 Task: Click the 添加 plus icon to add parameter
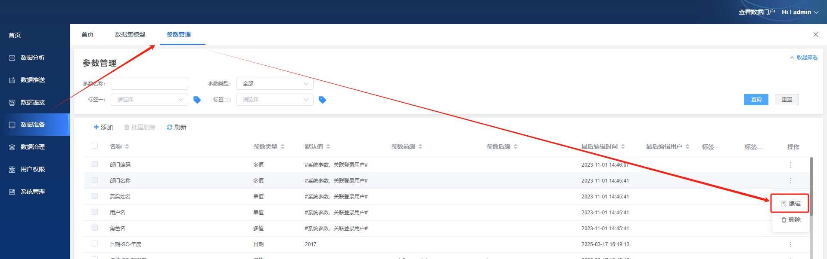tap(96, 127)
